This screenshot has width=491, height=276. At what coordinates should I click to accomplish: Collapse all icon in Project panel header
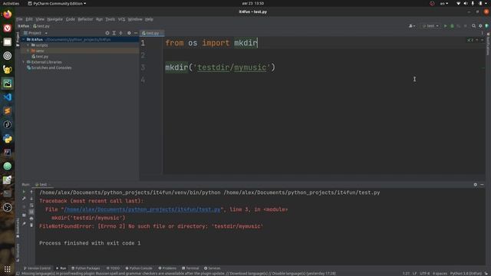(120, 33)
